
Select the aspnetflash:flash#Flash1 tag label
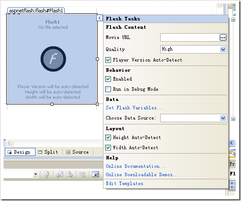pyautogui.click(x=36, y=11)
